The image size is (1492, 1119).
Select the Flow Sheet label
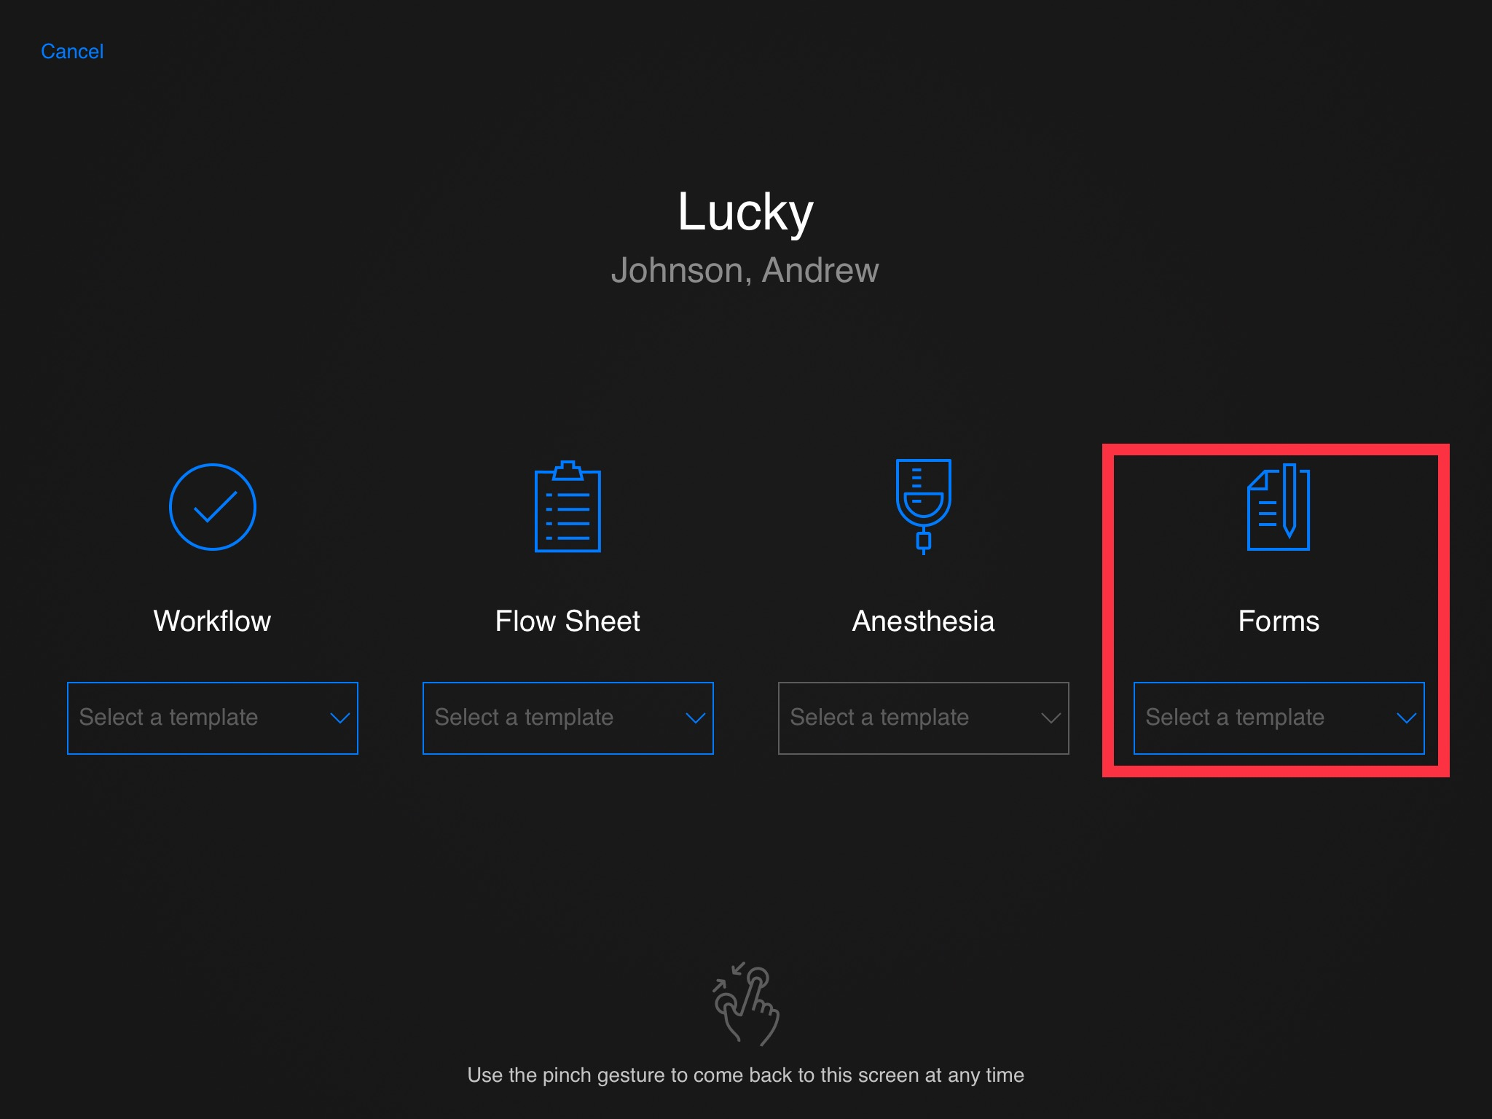click(568, 621)
